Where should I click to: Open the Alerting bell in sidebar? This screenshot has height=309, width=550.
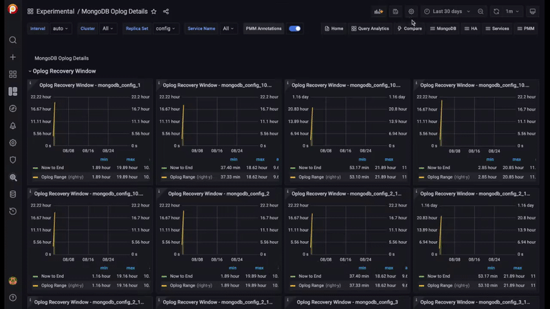[x=12, y=126]
